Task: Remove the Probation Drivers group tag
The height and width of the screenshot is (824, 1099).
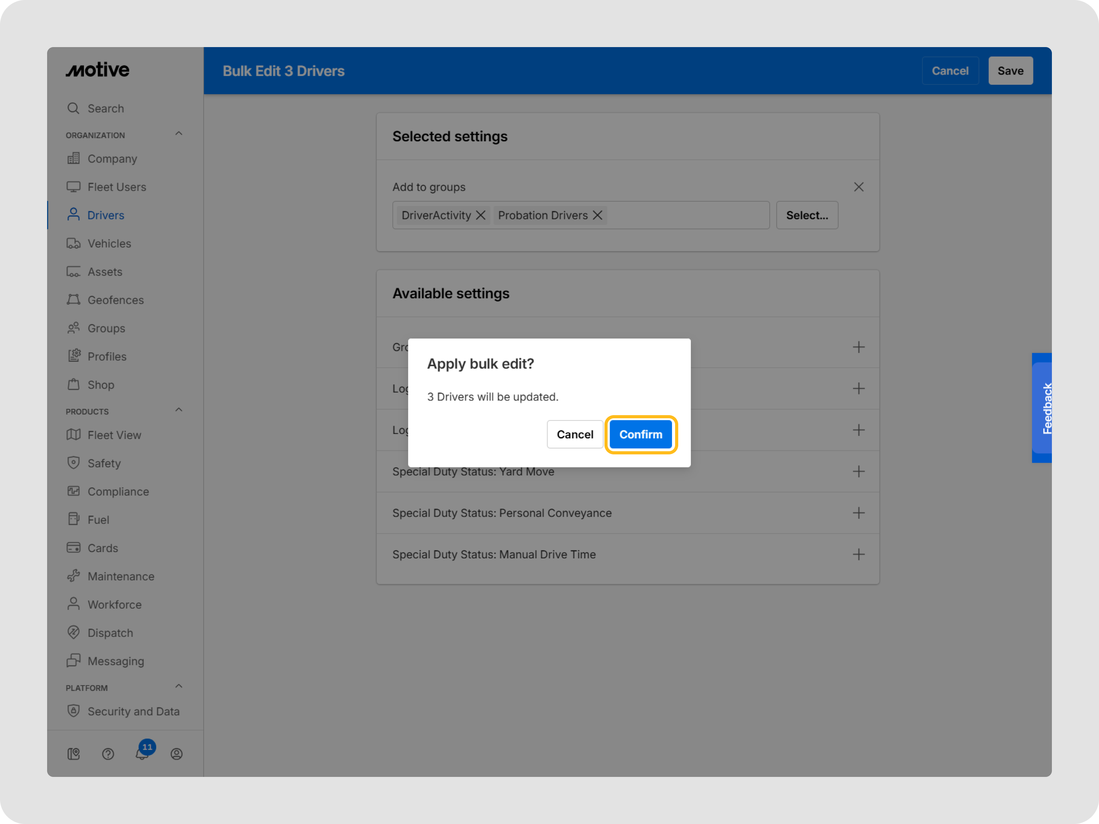Action: [597, 215]
